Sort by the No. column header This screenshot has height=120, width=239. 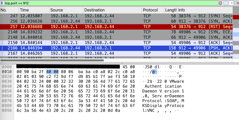(9, 10)
